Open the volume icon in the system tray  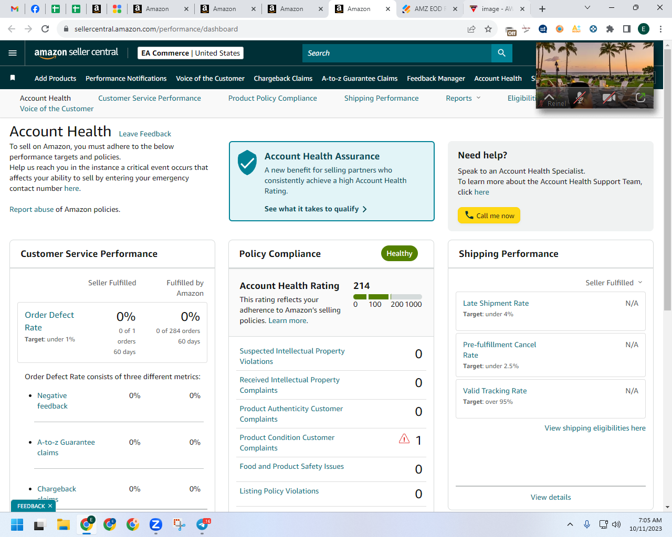point(616,524)
